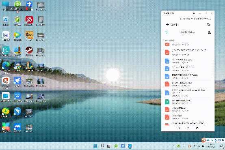The width and height of the screenshot is (225, 150).
Task: Open Microsoft Edge from the desktop
Action: 6,68
